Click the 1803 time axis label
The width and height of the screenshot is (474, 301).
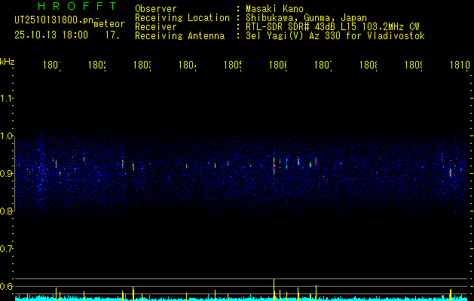142,65
